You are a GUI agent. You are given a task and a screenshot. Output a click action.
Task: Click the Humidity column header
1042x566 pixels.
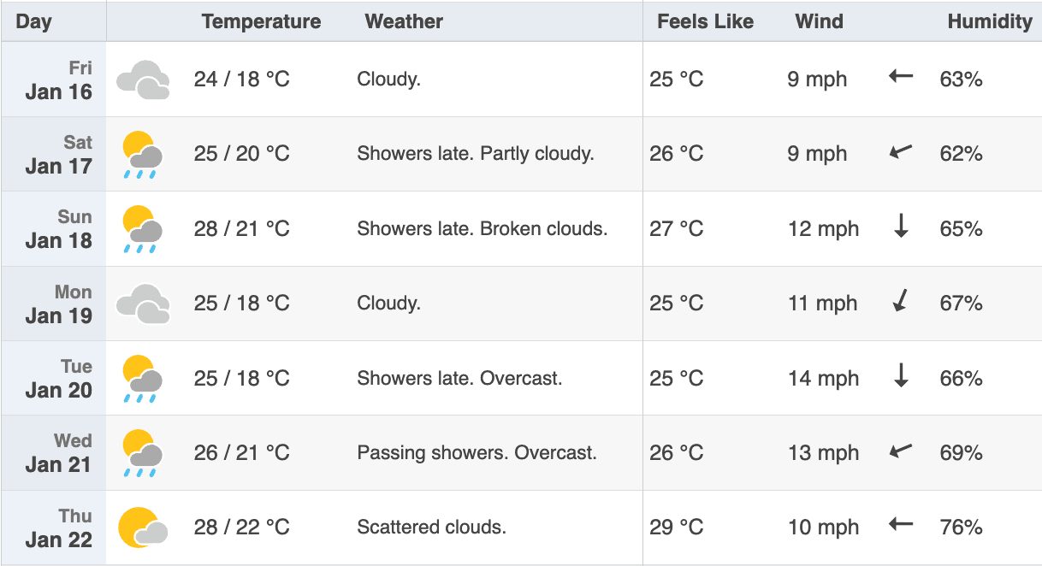[990, 22]
